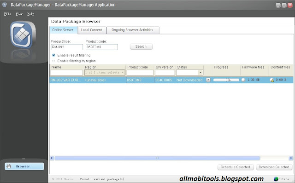Switch to the Online Server tab
The width and height of the screenshot is (295, 183).
pos(64,30)
